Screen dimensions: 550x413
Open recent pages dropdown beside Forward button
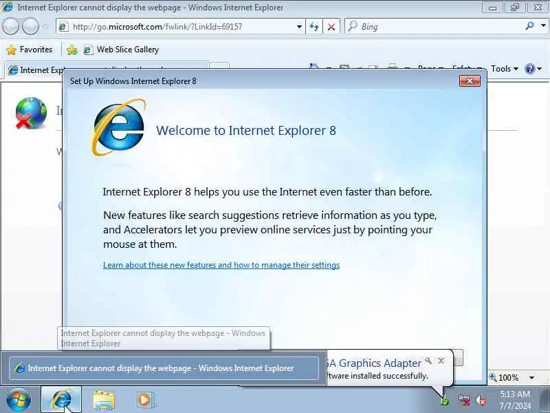45,26
